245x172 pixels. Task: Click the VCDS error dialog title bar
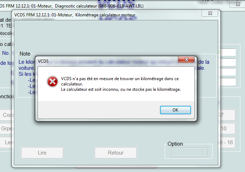coord(107,61)
